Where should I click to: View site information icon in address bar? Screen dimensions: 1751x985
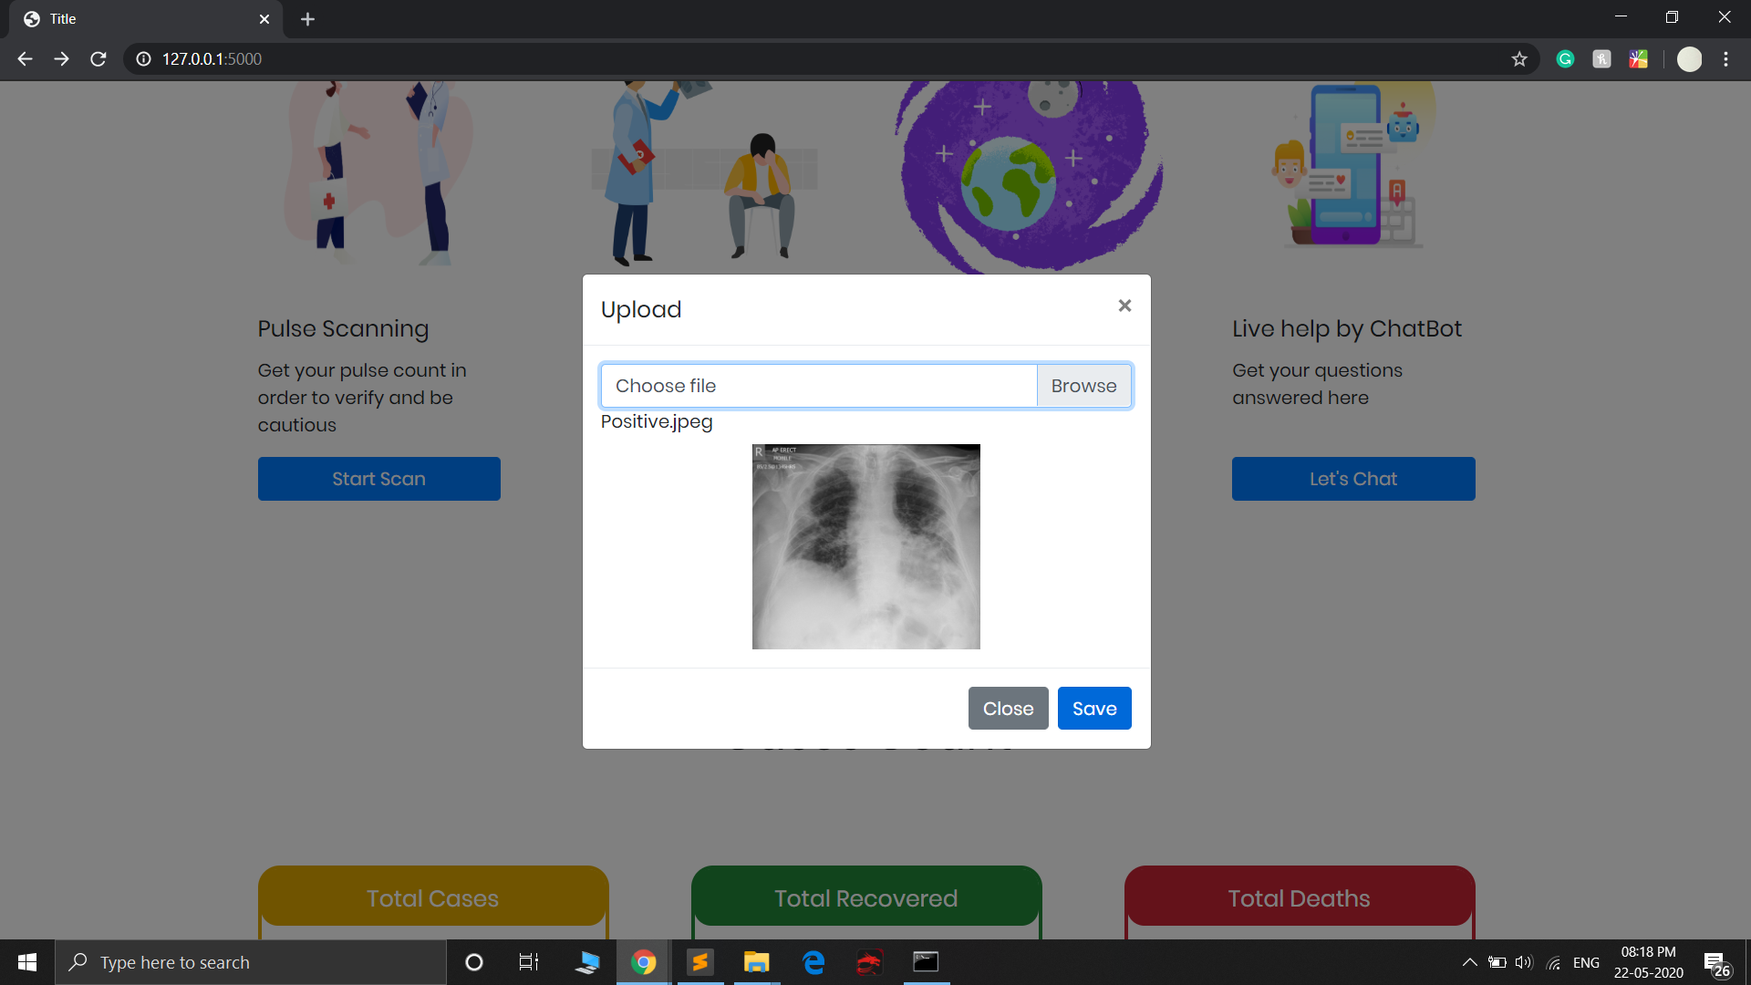point(143,59)
